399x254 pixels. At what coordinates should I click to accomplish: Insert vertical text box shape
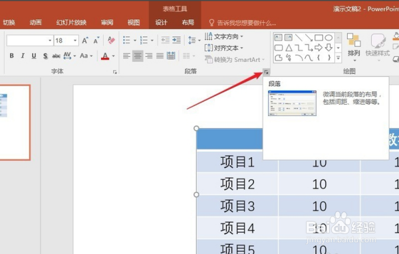pos(289,38)
